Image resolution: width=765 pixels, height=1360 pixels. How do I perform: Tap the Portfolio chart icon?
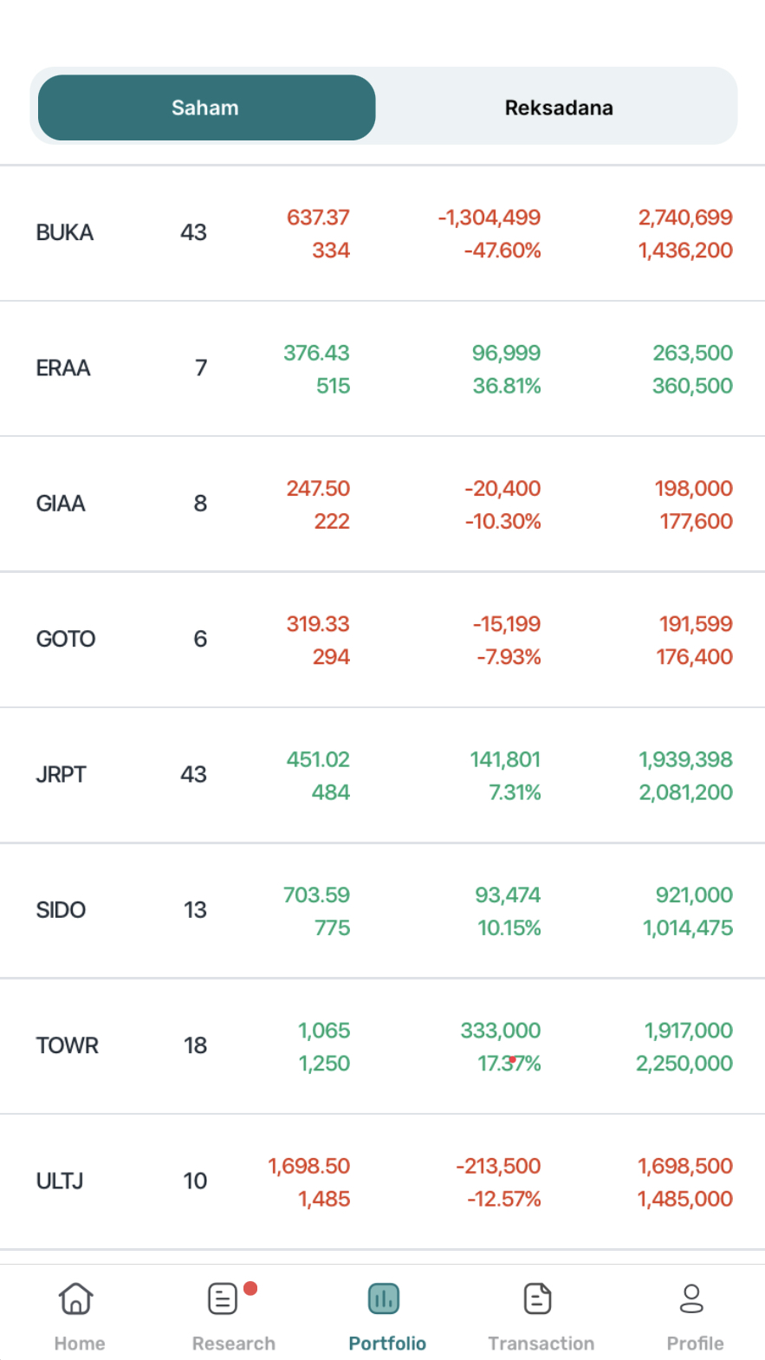click(384, 1298)
